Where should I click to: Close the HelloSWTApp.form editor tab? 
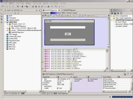(x=59, y=10)
